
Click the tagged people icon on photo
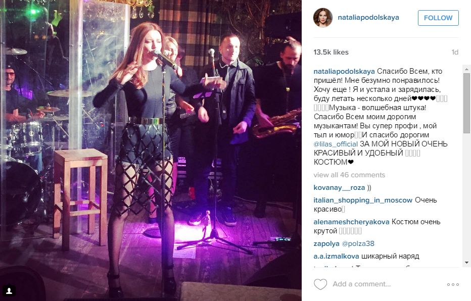click(9, 290)
